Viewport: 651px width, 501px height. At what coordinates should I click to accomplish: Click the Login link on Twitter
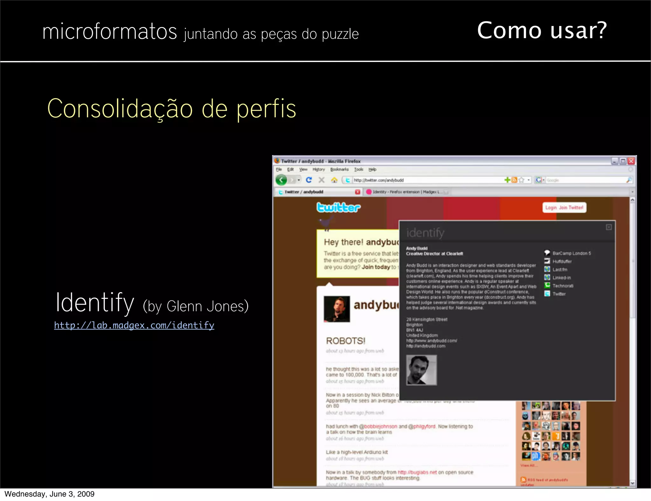[x=551, y=208]
